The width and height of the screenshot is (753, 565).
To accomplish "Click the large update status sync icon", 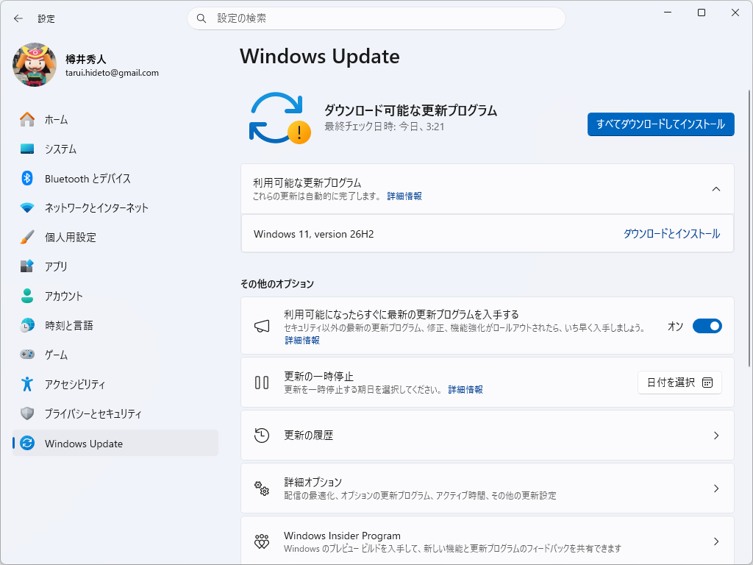I will 280,118.
